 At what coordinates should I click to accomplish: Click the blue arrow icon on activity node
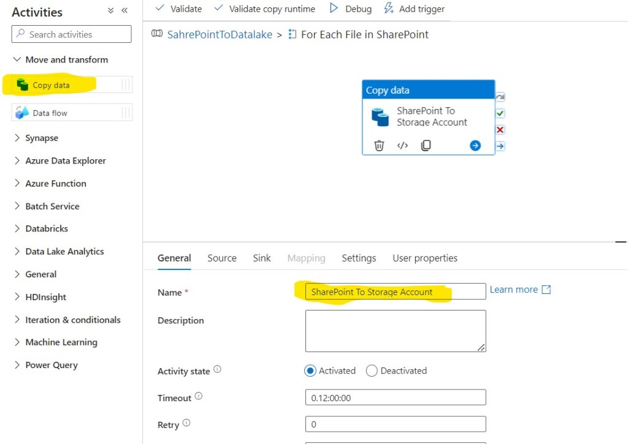click(475, 145)
